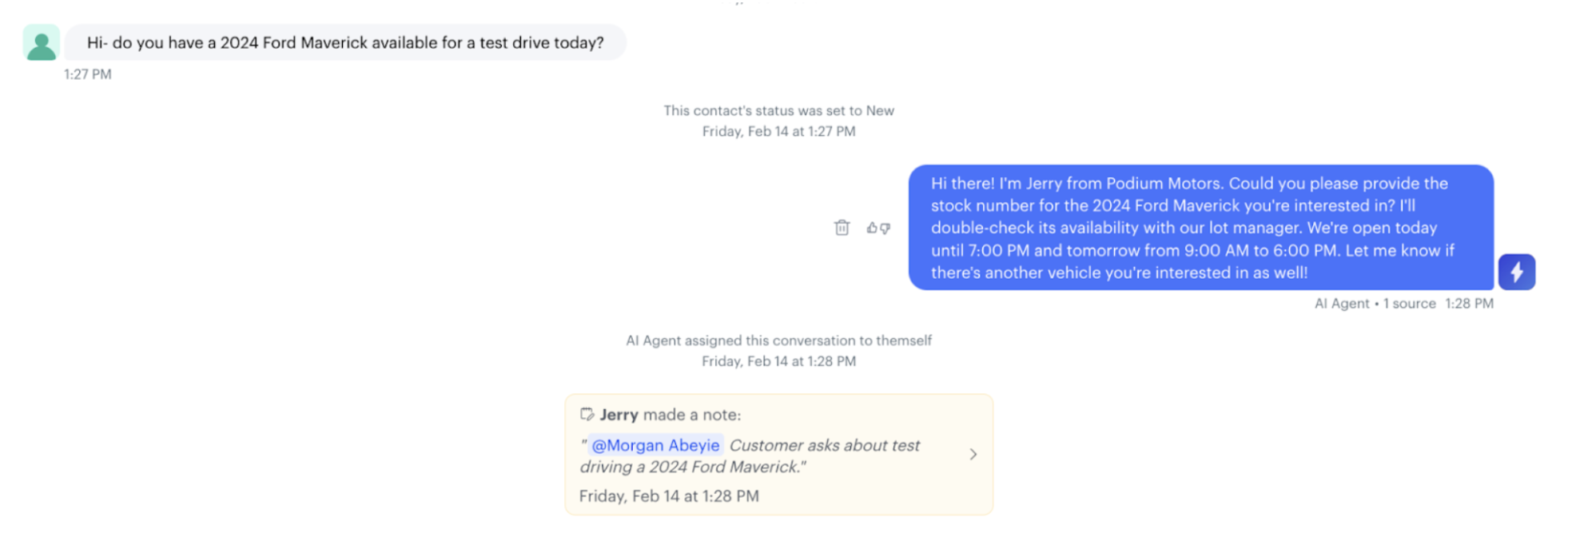Screen dimensions: 1584x537
Task: Click the trash delete icon beside AI message
Action: tap(842, 228)
